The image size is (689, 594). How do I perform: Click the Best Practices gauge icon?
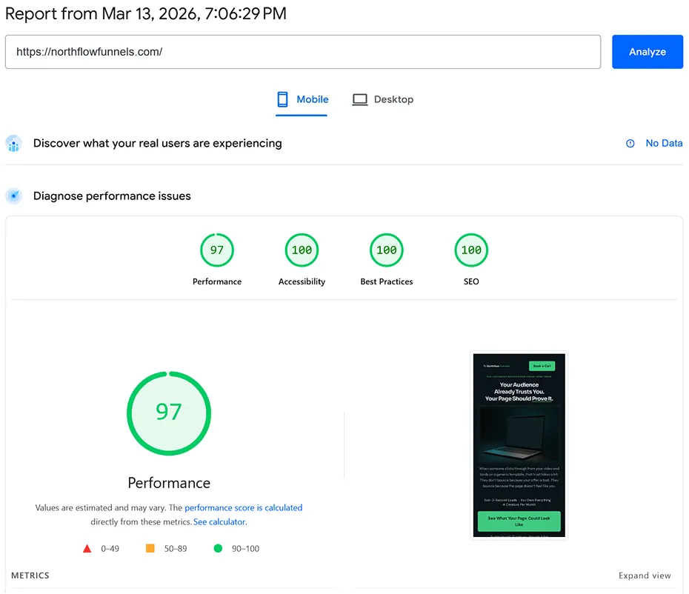[x=386, y=250]
